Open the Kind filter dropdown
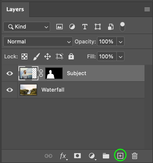This screenshot has height=163, width=153. pyautogui.click(x=27, y=27)
